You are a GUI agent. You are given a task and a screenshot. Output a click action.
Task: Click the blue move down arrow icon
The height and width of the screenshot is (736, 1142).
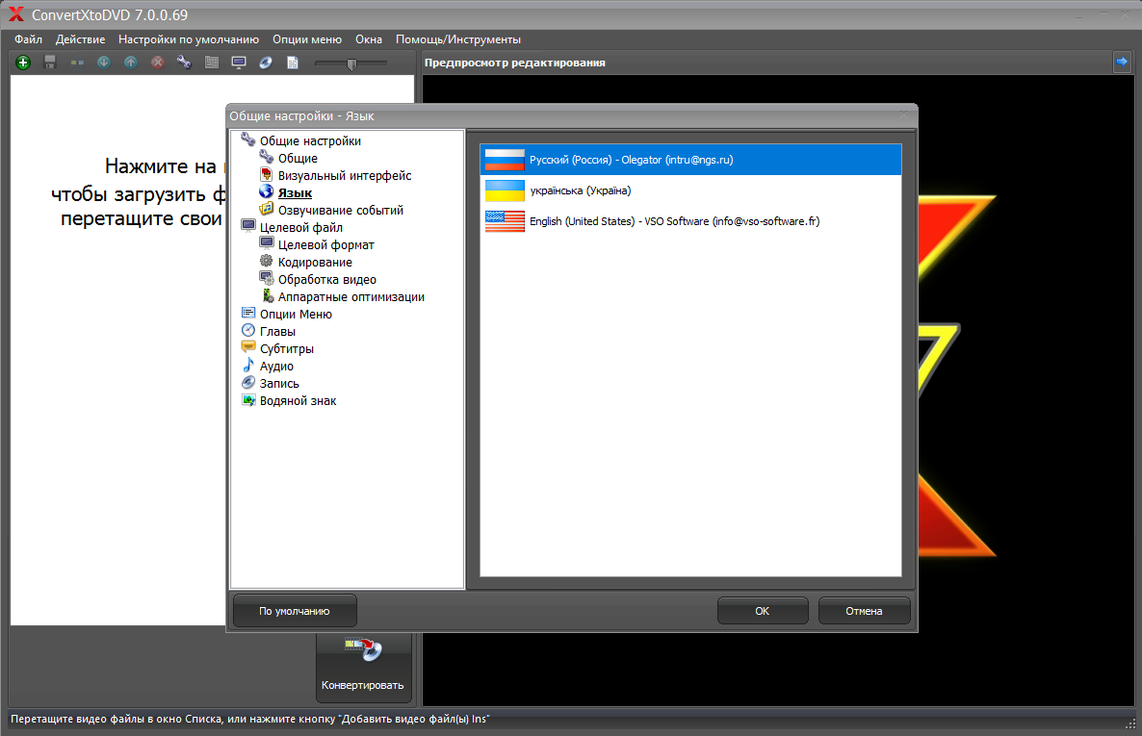(x=104, y=63)
